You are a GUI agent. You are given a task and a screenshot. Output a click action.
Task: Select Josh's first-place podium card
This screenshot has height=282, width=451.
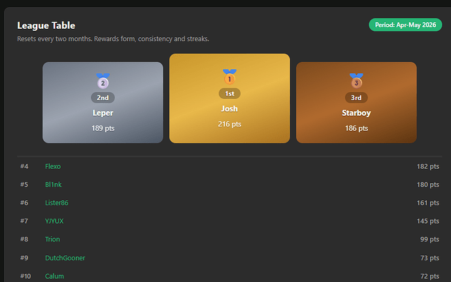(229, 98)
